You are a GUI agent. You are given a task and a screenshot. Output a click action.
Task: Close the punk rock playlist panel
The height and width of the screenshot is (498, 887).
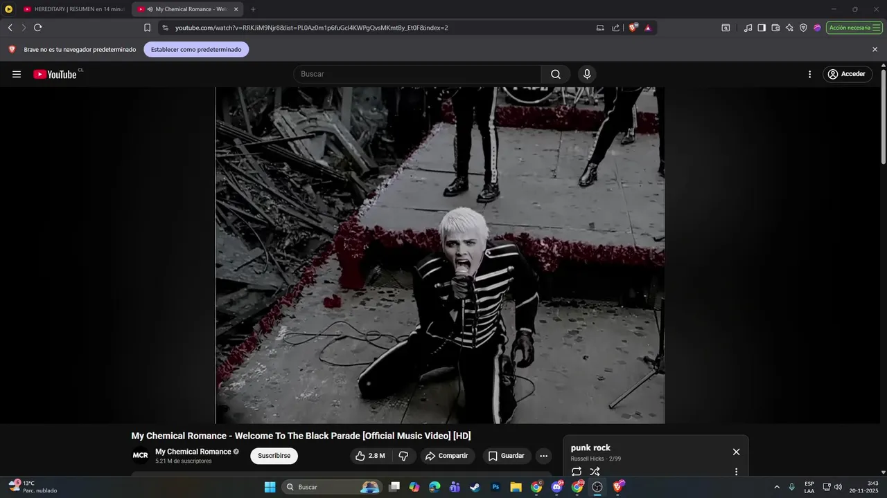[x=736, y=452]
